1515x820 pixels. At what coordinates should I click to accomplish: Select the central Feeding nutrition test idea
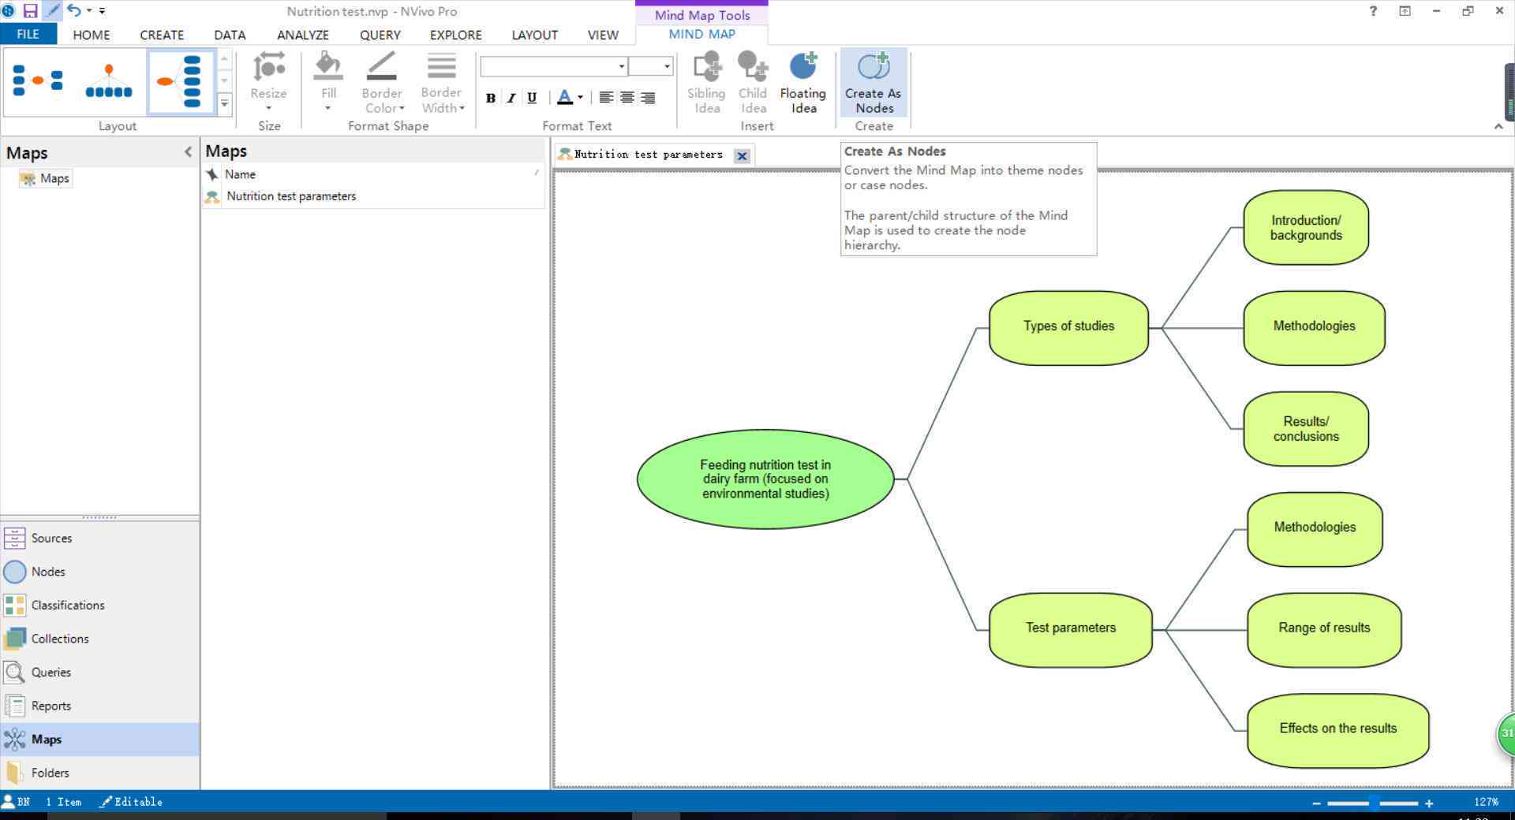765,479
